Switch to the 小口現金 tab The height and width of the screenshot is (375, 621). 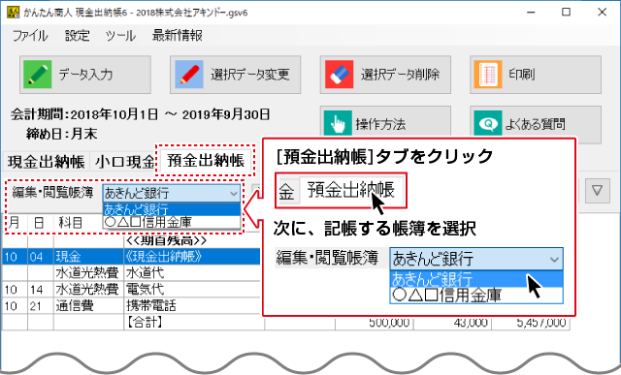point(124,162)
